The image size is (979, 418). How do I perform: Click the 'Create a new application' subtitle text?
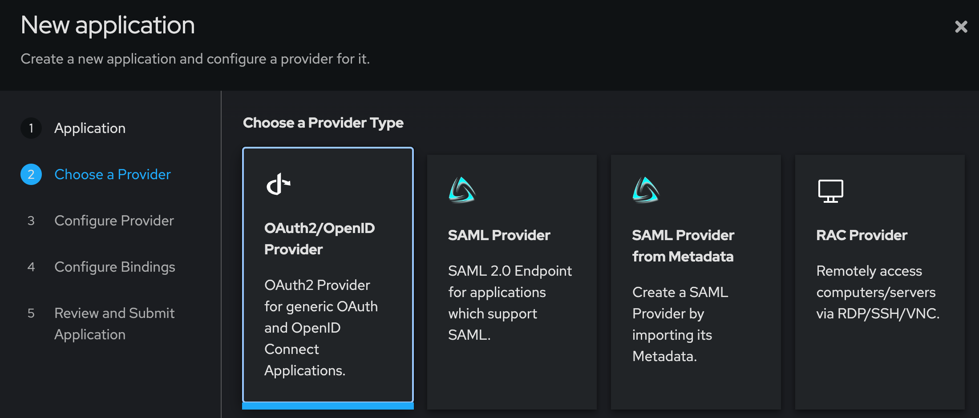195,59
